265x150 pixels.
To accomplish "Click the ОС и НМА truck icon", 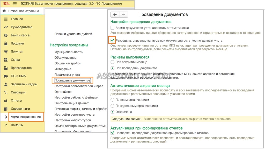I will (6, 76).
